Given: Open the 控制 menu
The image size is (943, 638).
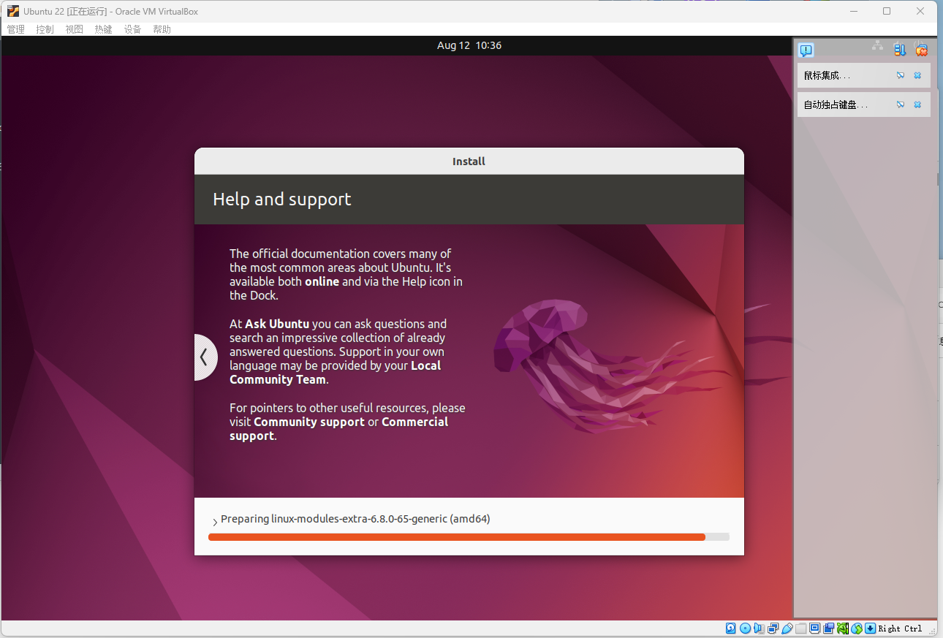Looking at the screenshot, I should (45, 29).
